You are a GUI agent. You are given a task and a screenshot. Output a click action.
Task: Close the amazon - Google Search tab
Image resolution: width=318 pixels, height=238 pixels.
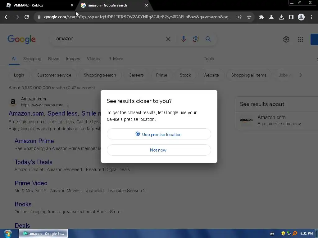tap(147, 5)
